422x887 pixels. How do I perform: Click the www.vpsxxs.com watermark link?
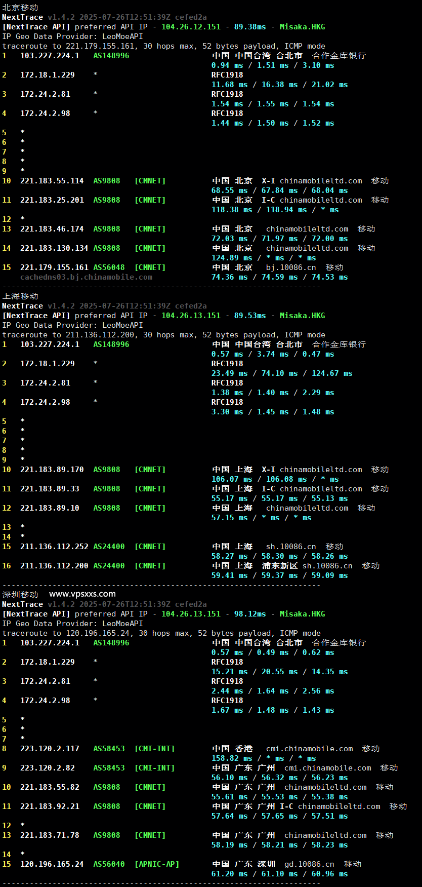pyautogui.click(x=82, y=594)
